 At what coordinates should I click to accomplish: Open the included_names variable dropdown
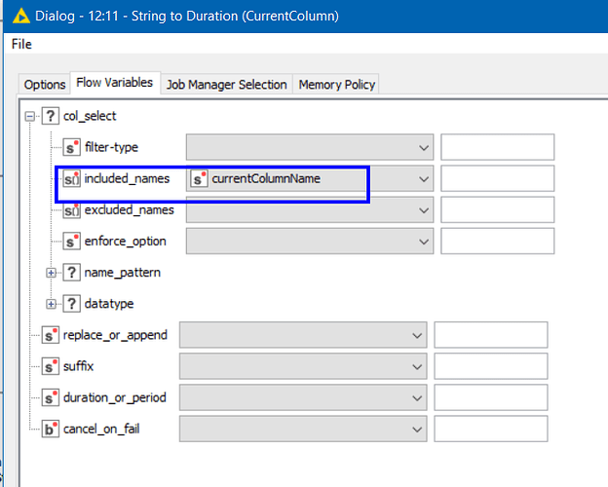(424, 179)
